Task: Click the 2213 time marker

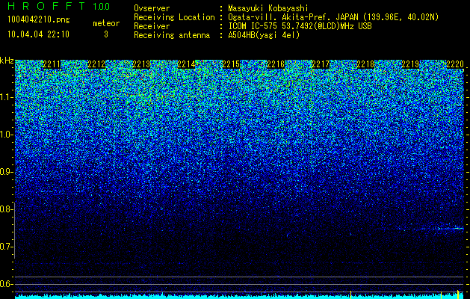Action: [x=141, y=64]
